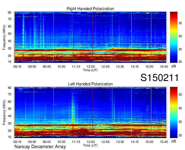Click 80 MHz tick on Right Handed axis
The width and height of the screenshot is (185, 150).
tap(10, 12)
